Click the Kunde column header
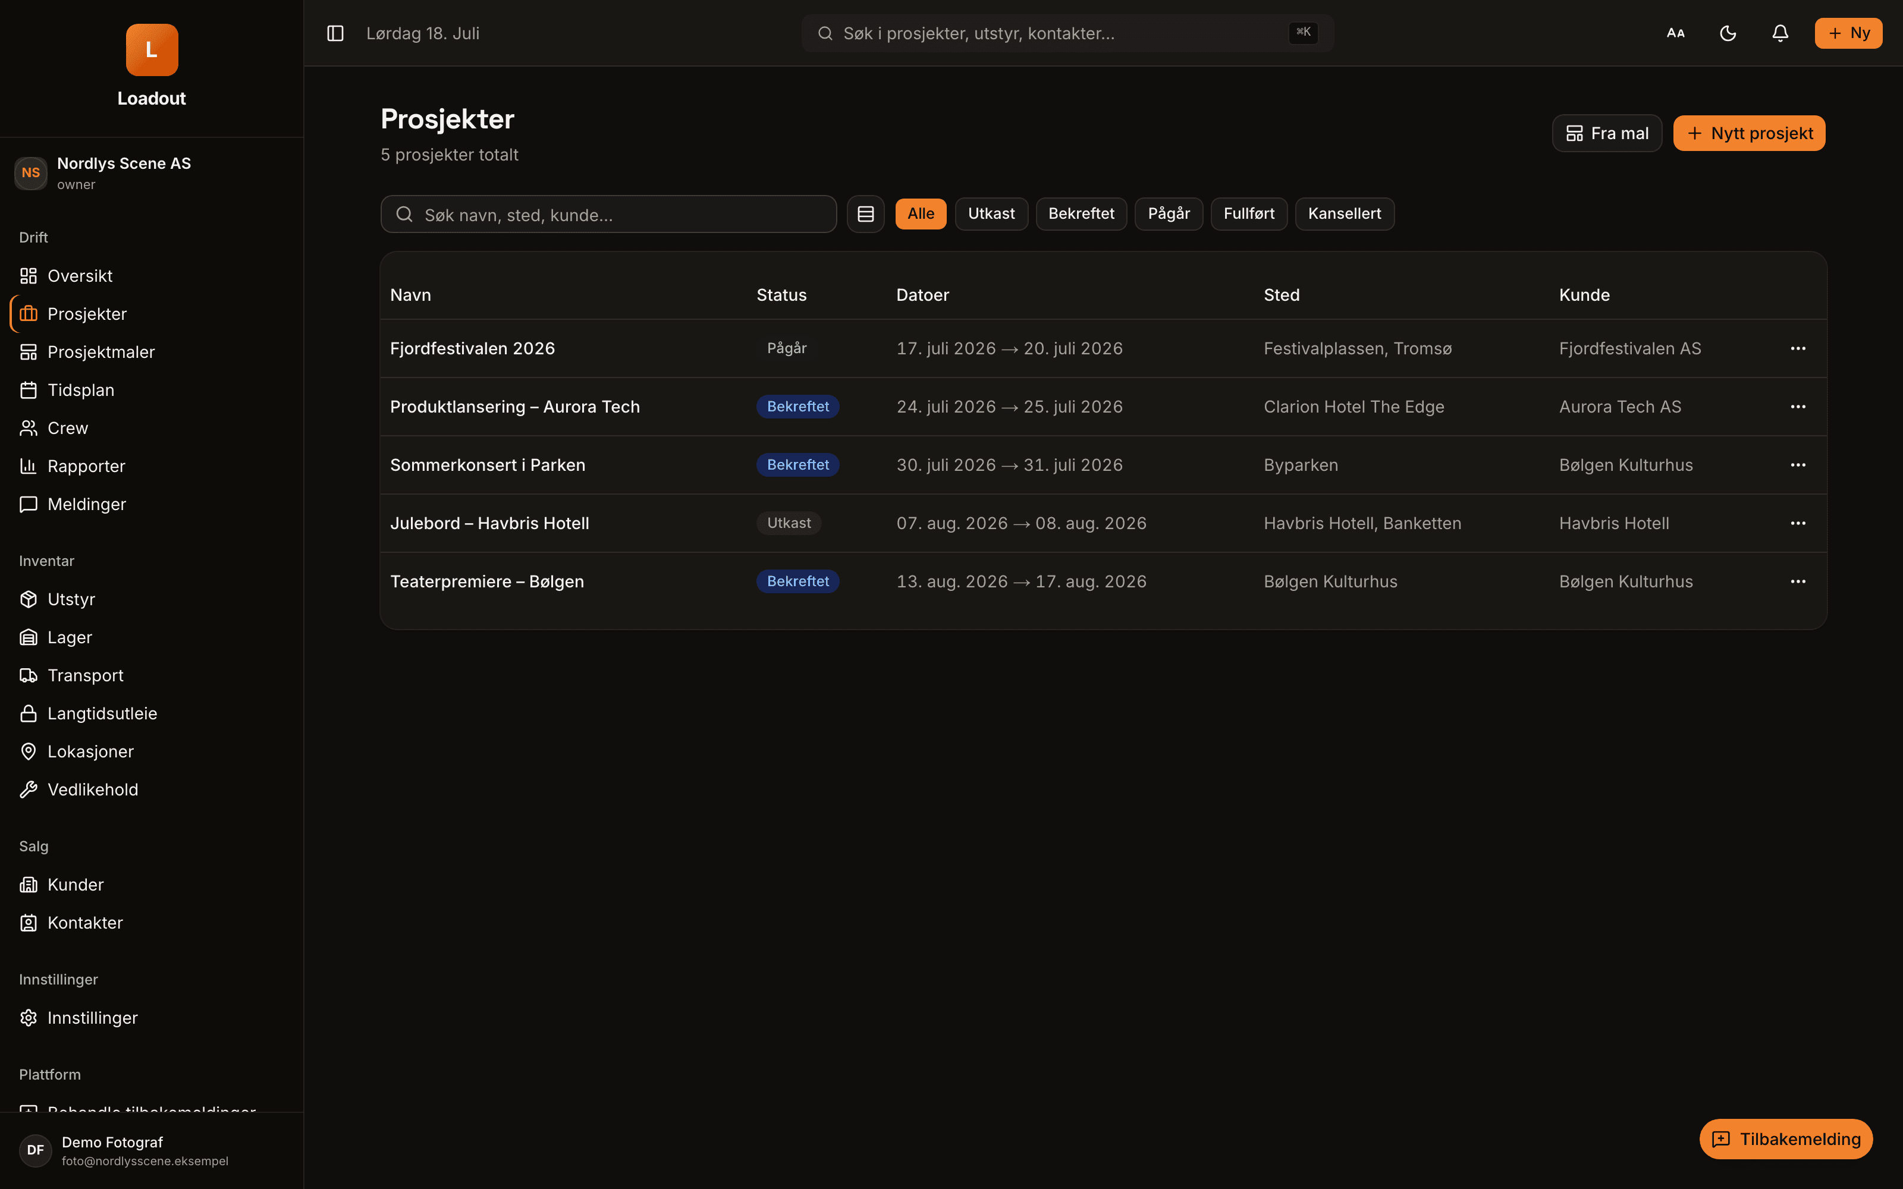 click(x=1584, y=295)
